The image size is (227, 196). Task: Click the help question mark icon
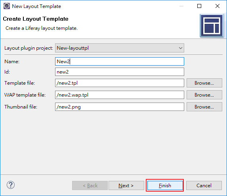point(11,185)
